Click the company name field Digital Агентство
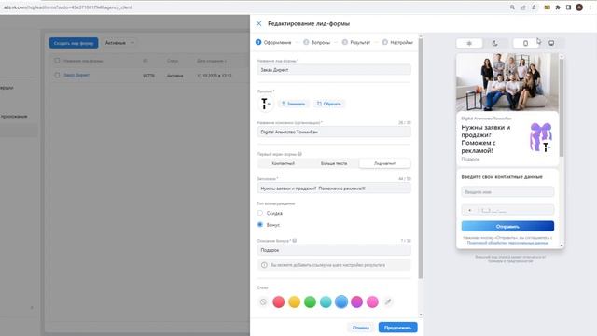Viewport: 597px width, 336px height. (334, 132)
